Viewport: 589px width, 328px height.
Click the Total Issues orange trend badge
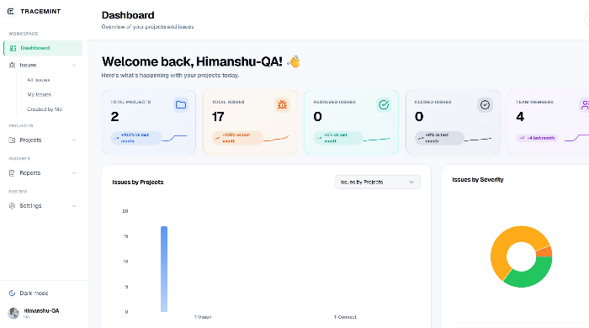[x=237, y=138]
